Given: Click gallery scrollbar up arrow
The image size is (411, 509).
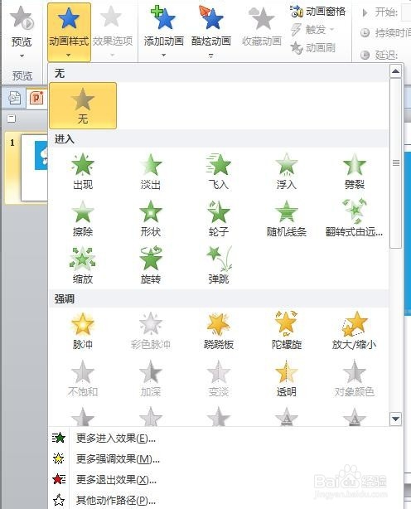Looking at the screenshot, I should coord(395,71).
